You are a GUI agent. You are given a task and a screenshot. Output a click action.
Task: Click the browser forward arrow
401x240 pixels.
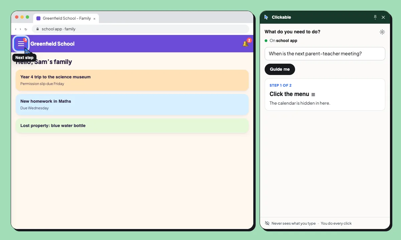[20, 29]
